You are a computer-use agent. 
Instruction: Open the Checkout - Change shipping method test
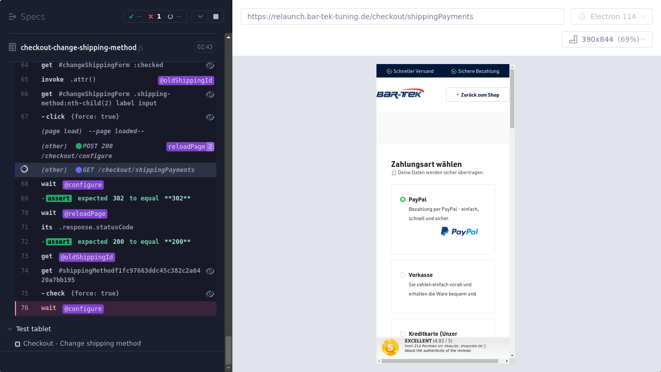(82, 344)
